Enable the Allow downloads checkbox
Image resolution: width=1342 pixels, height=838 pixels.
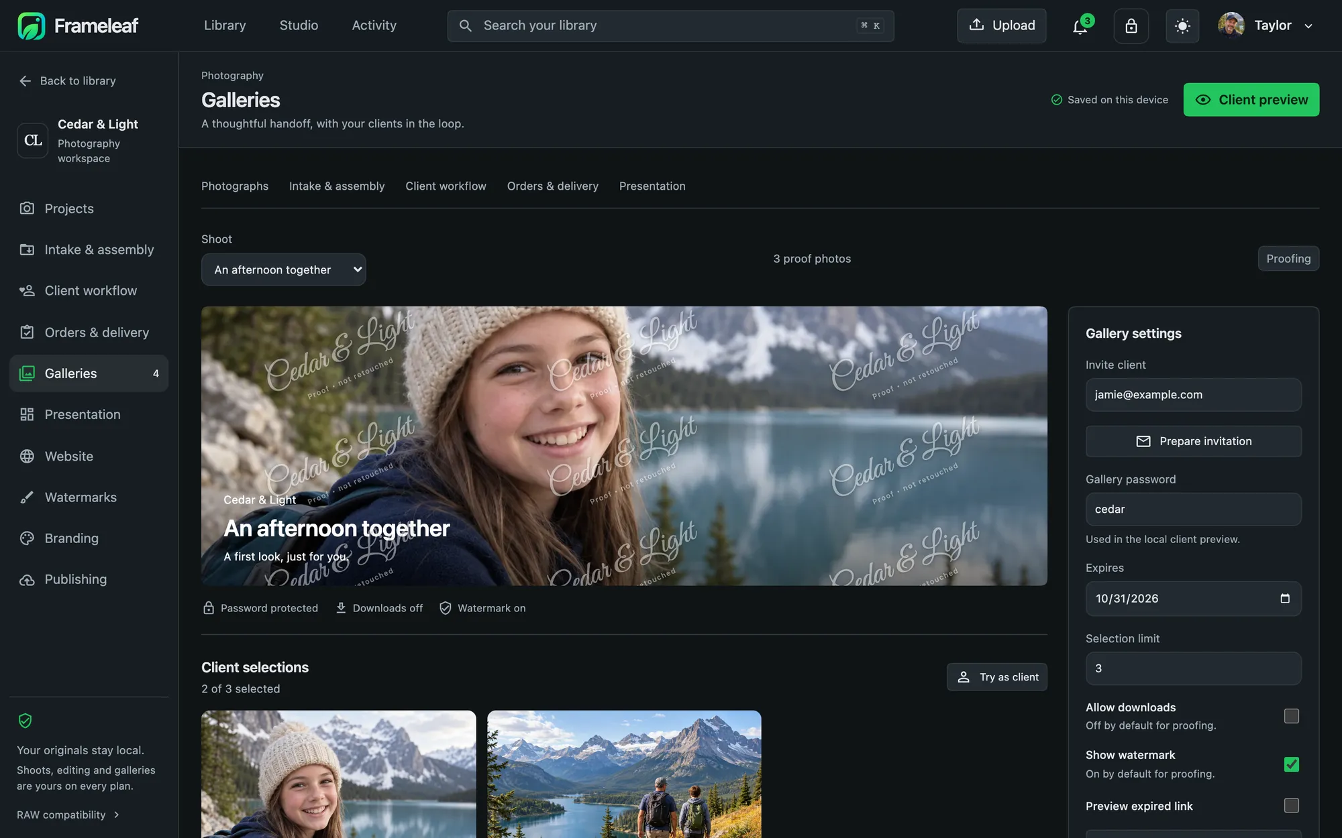pyautogui.click(x=1291, y=715)
